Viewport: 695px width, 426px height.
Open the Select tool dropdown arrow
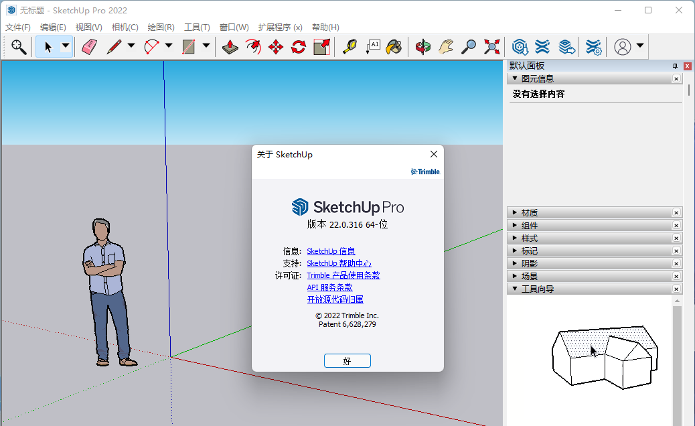65,46
